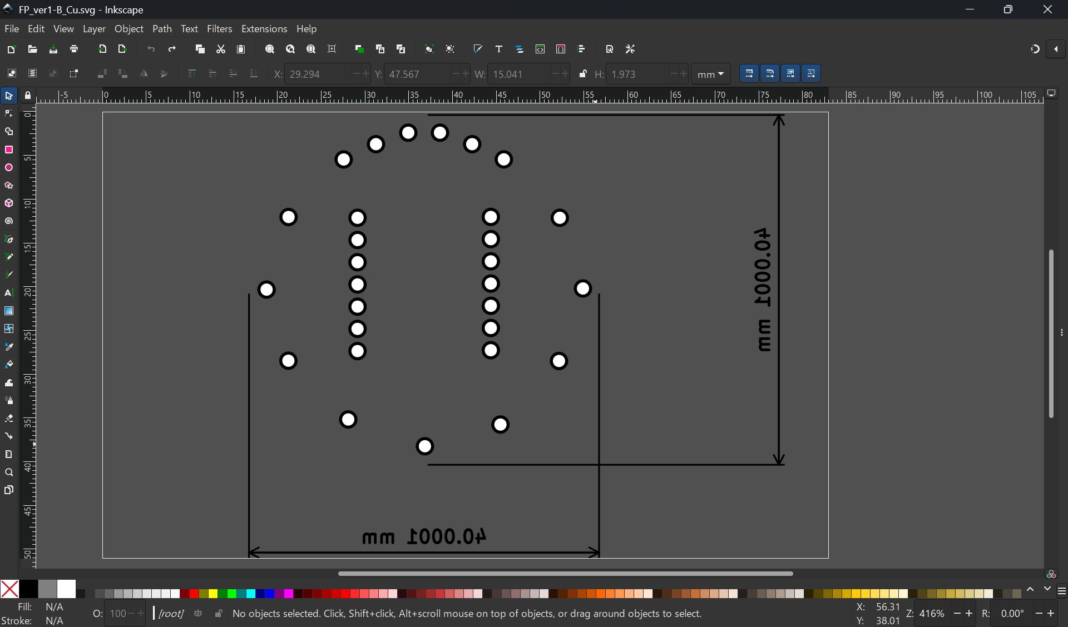Viewport: 1068px width, 627px height.
Task: Zoom to fit drawing icon
Action: (290, 49)
